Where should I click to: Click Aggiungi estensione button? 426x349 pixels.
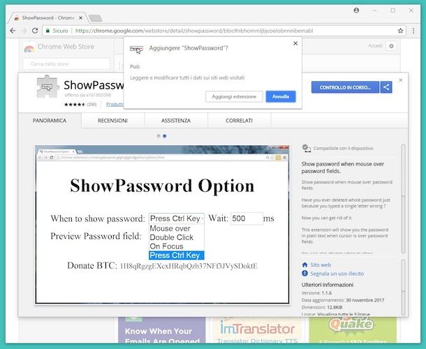click(234, 96)
